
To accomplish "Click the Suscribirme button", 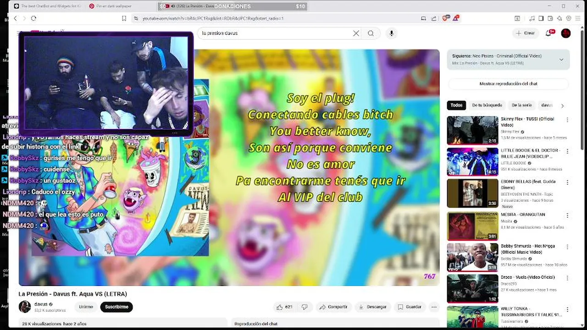I will pos(116,307).
